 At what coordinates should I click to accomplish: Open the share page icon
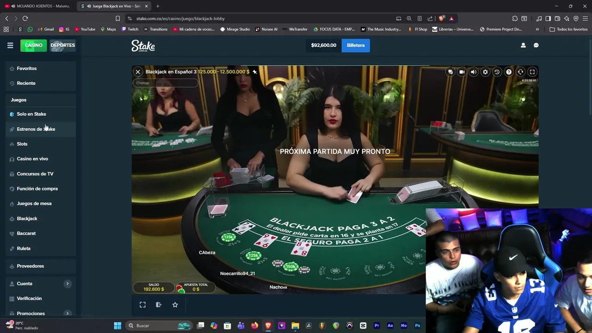point(430,18)
